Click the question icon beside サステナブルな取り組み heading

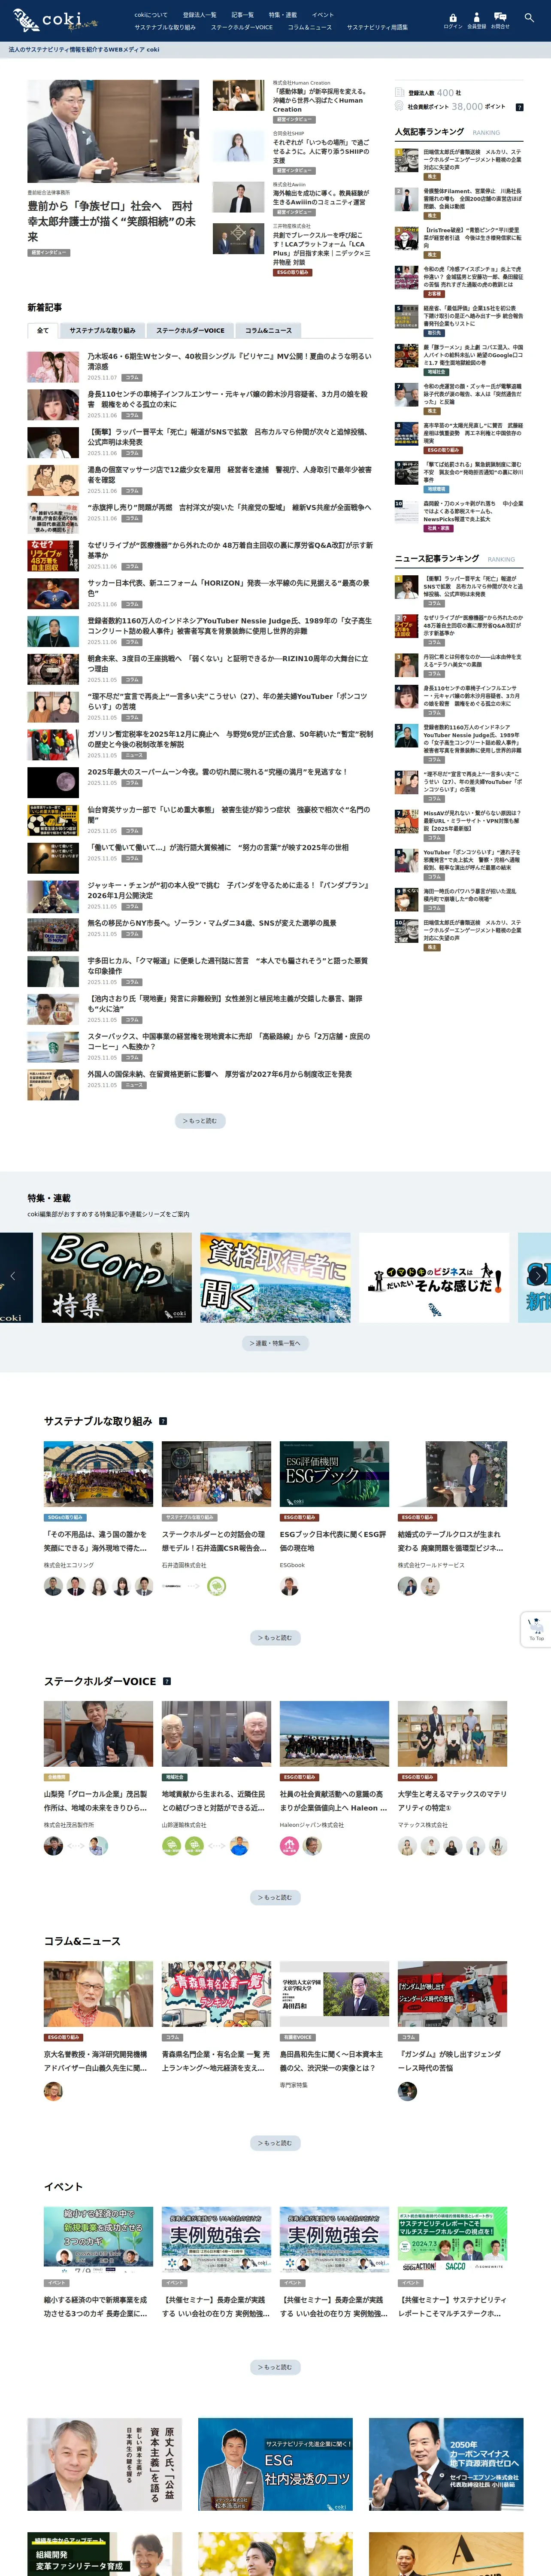click(163, 1421)
